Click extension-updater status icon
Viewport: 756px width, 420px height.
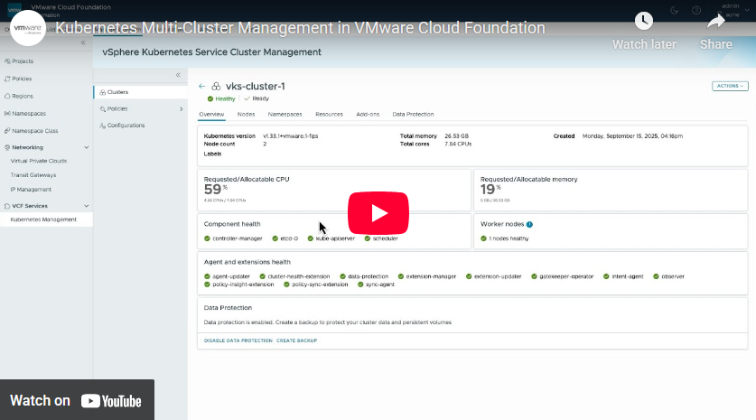pos(469,276)
